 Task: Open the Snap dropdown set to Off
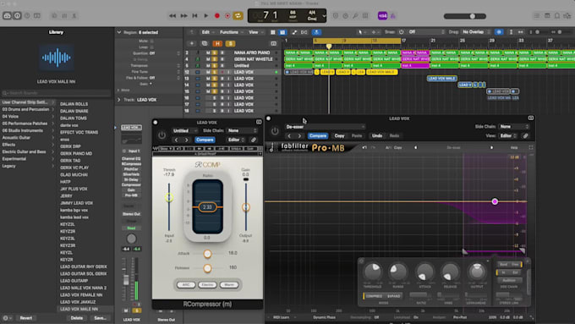[x=425, y=32]
